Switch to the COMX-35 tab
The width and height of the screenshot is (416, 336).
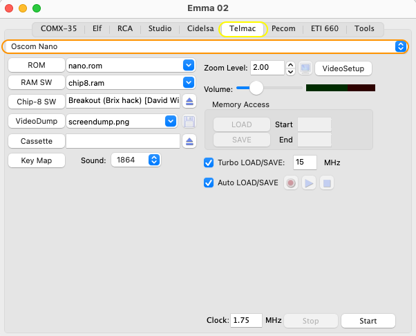(x=59, y=28)
